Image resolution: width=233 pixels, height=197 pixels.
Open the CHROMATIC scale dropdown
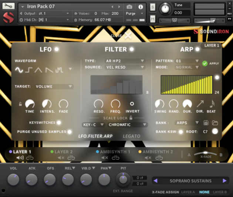pos(128,125)
